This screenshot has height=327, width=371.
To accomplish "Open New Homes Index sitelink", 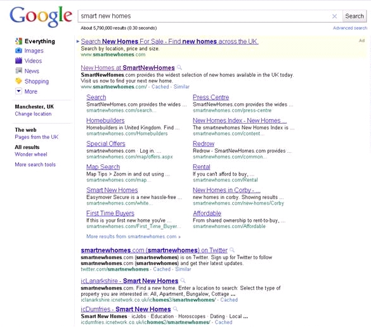I will [x=240, y=120].
